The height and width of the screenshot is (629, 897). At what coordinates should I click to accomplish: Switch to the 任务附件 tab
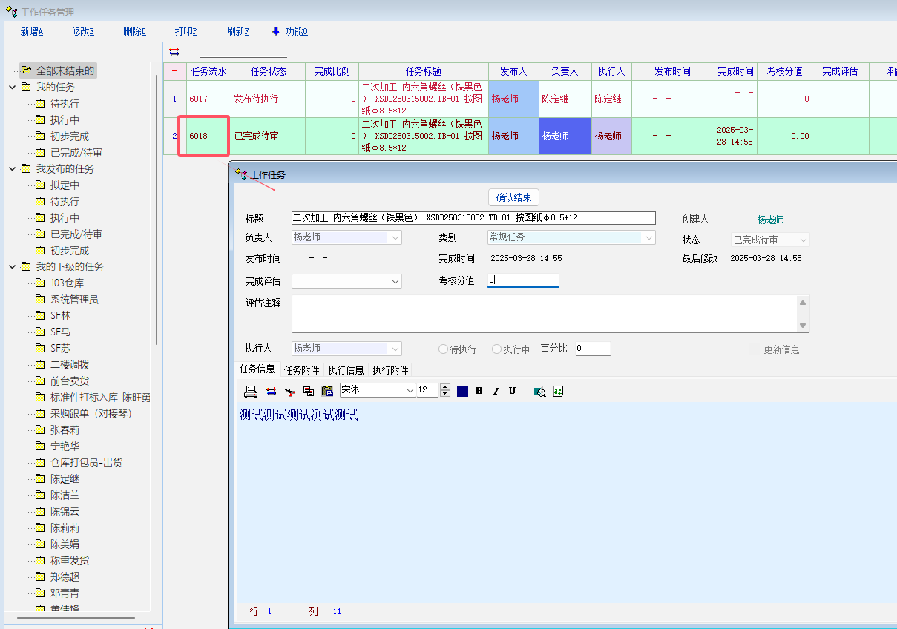(302, 370)
